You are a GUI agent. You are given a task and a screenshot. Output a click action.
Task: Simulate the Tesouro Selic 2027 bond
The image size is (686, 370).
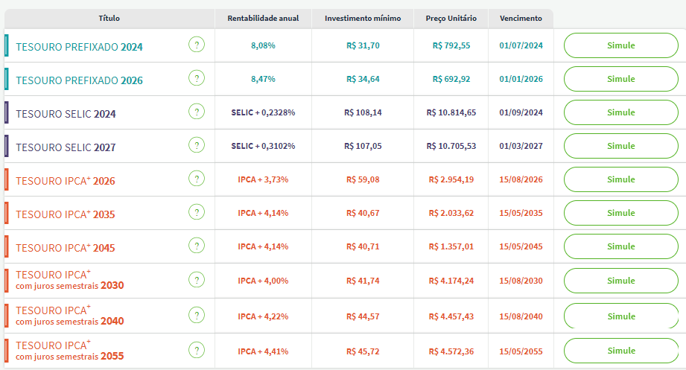[620, 146]
